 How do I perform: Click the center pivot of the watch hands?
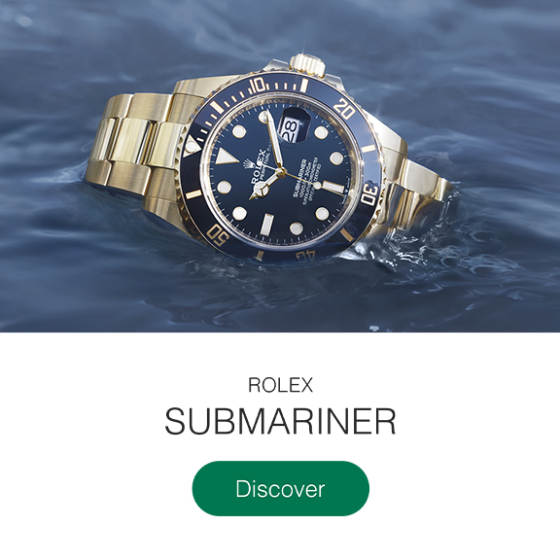tap(281, 172)
